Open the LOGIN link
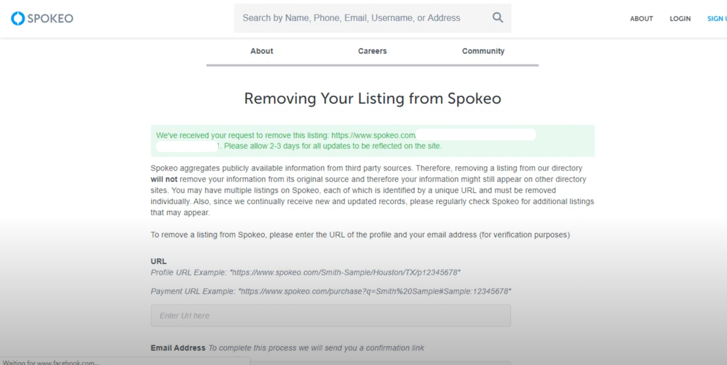This screenshot has width=727, height=365. (x=680, y=19)
